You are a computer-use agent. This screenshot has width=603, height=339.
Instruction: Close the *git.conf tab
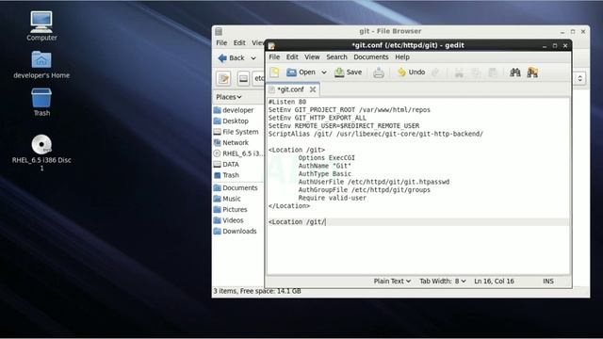[x=313, y=89]
